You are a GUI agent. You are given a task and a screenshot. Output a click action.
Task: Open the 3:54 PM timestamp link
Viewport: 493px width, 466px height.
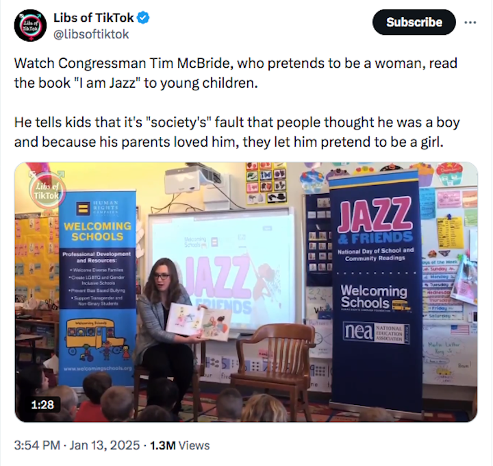pyautogui.click(x=37, y=445)
